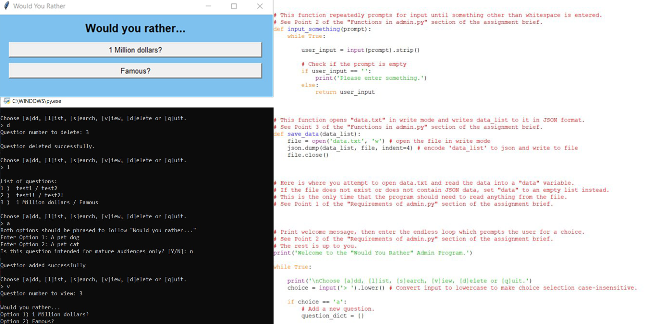Image resolution: width=649 pixels, height=324 pixels.
Task: Click "Question number to delete: 3" console line
Action: coord(45,132)
